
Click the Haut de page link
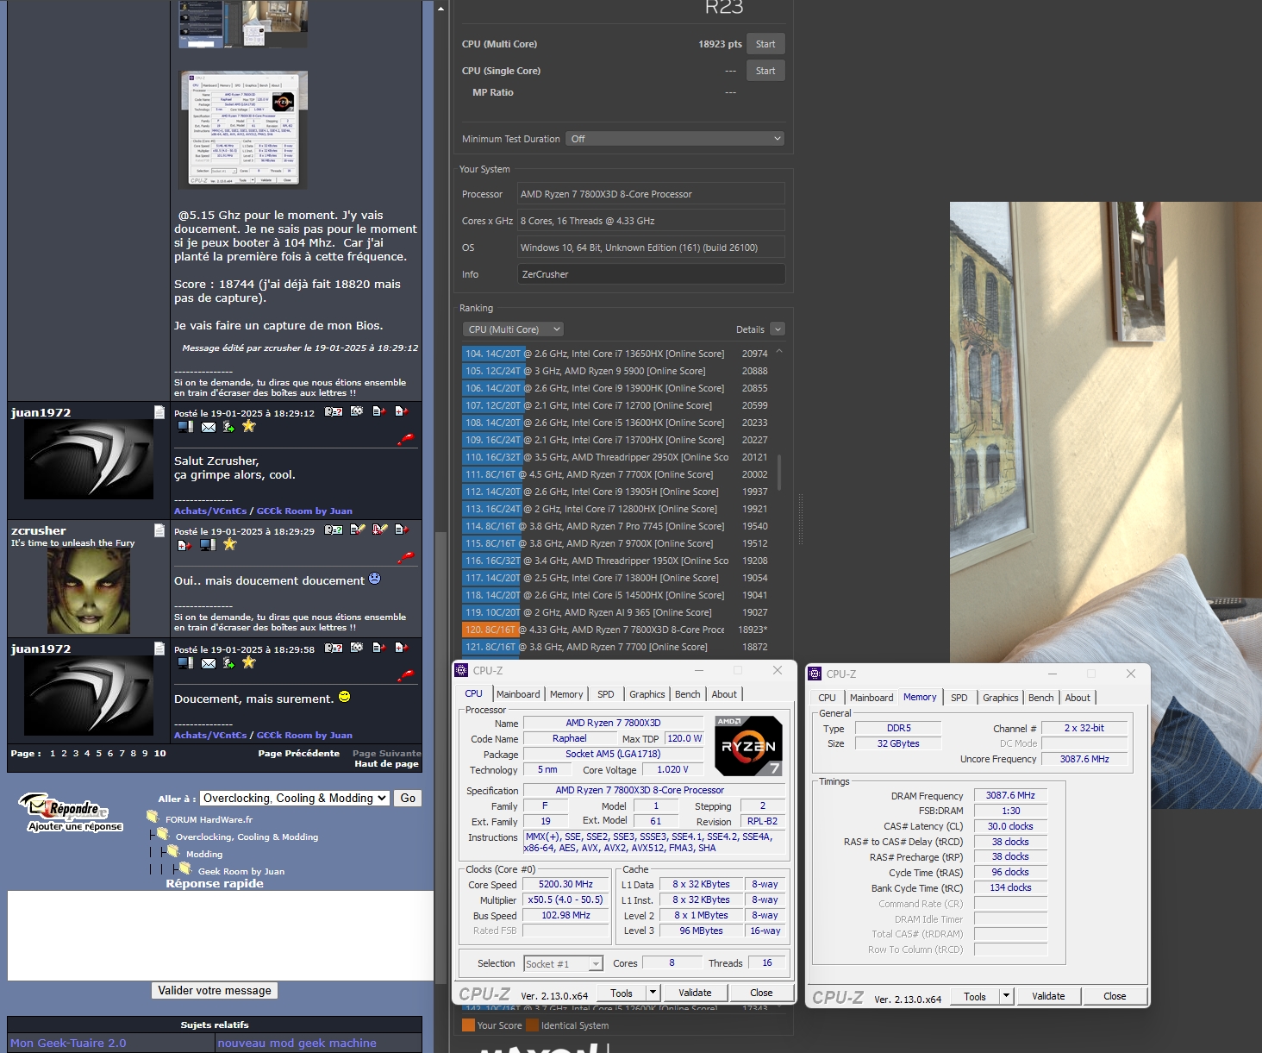click(386, 763)
